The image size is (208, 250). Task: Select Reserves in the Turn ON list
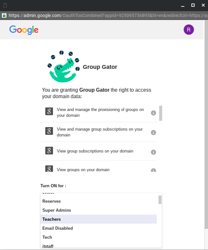[x=51, y=201]
